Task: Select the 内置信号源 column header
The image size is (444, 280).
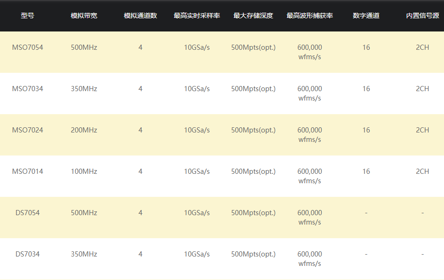Action: (422, 16)
